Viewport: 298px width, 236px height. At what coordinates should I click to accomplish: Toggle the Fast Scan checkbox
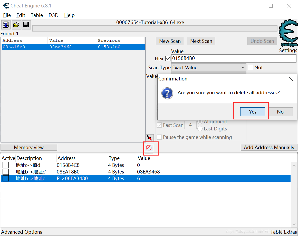tap(159, 125)
